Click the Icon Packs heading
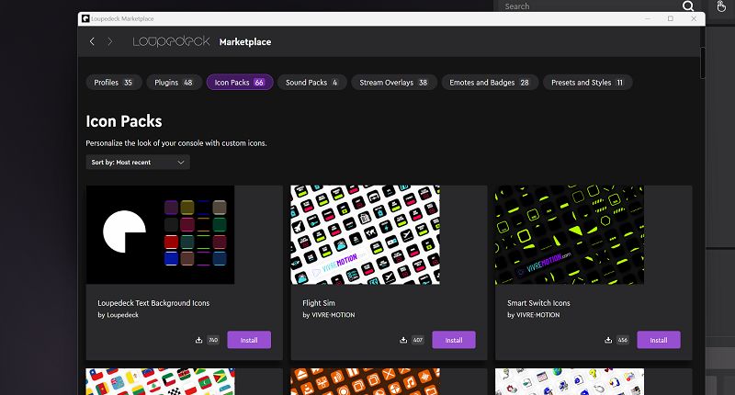Image resolution: width=735 pixels, height=395 pixels. (x=124, y=121)
